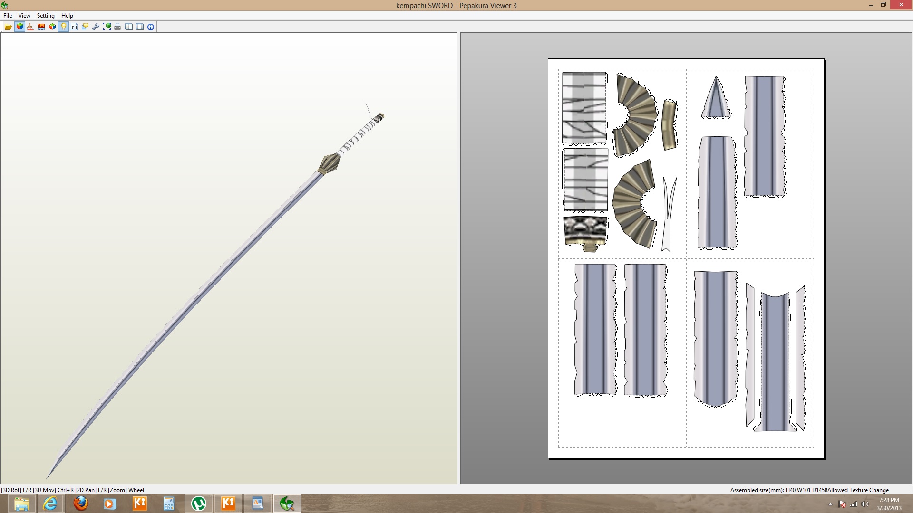The image size is (913, 513).
Task: Open the File menu
Action: coord(8,15)
